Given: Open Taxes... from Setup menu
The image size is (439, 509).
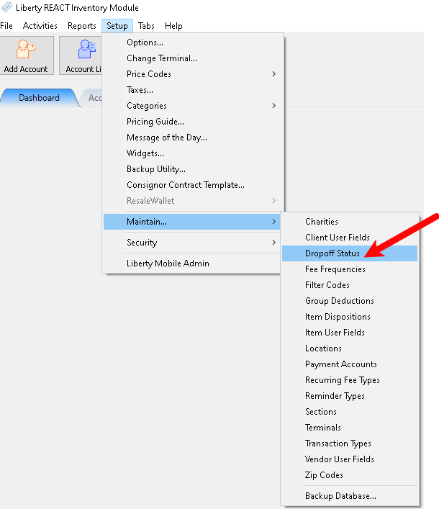Looking at the screenshot, I should coord(193,90).
